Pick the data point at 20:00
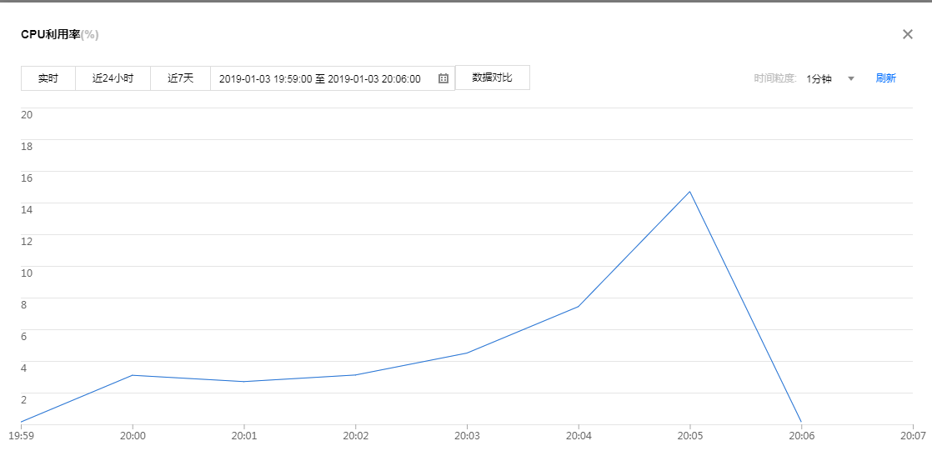Image resolution: width=932 pixels, height=461 pixels. tap(132, 375)
